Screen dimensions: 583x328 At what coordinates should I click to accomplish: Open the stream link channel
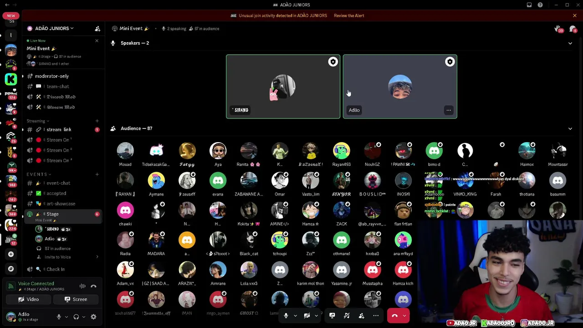click(63, 130)
